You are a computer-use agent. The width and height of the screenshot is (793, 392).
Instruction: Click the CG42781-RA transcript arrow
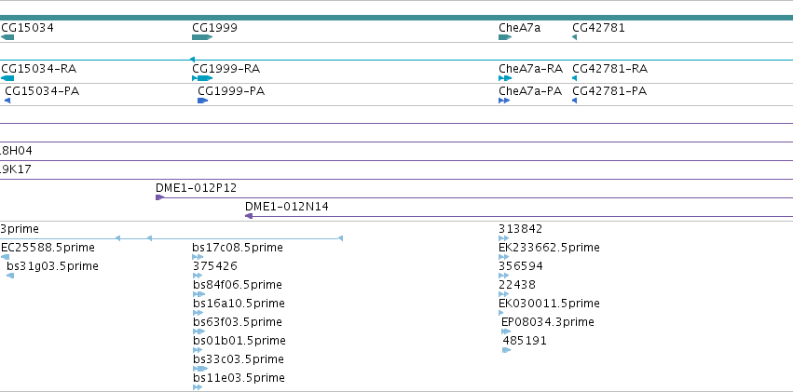tap(575, 78)
